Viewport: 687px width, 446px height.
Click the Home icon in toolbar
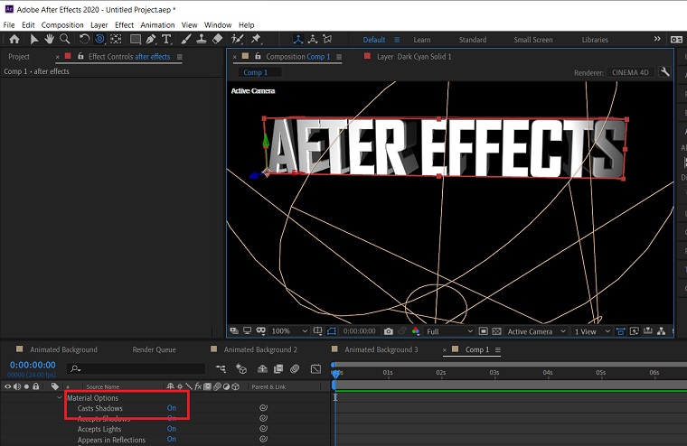coord(14,40)
